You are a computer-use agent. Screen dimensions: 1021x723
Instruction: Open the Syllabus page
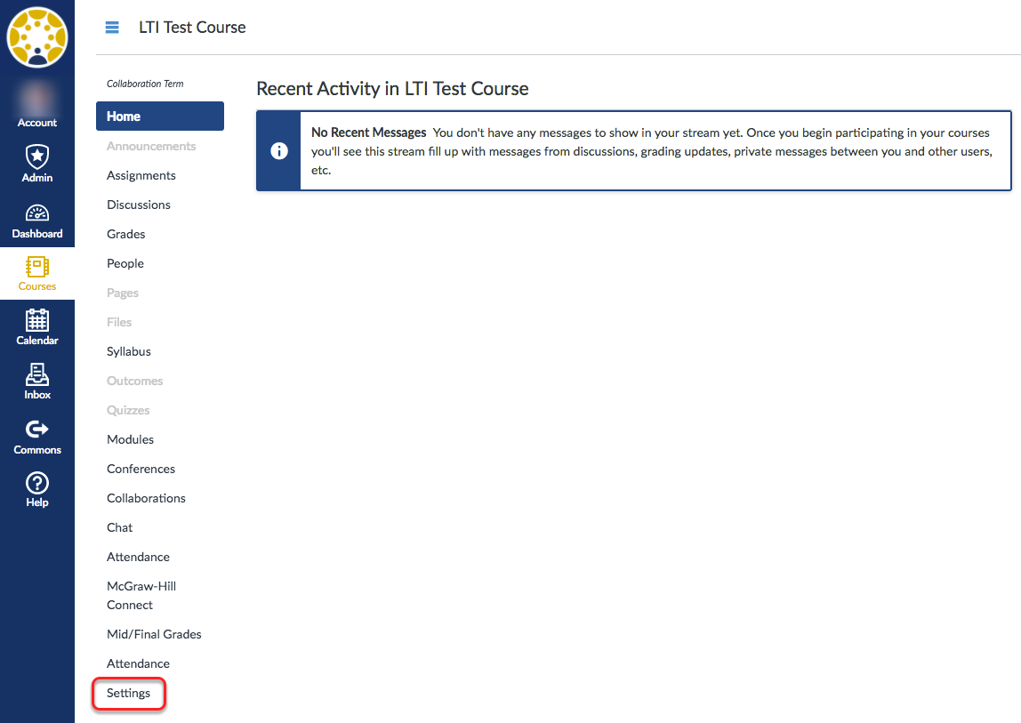pos(129,351)
